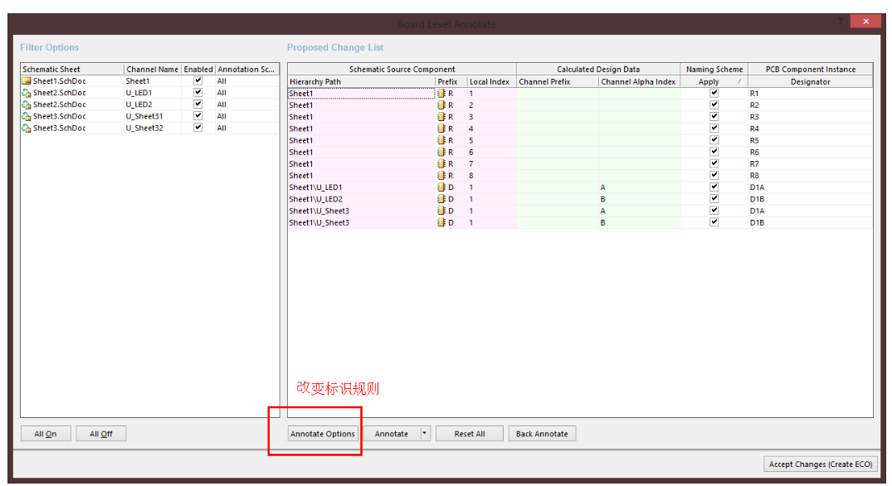Click the Help question mark icon in title bar
The image size is (892, 486).
839,21
